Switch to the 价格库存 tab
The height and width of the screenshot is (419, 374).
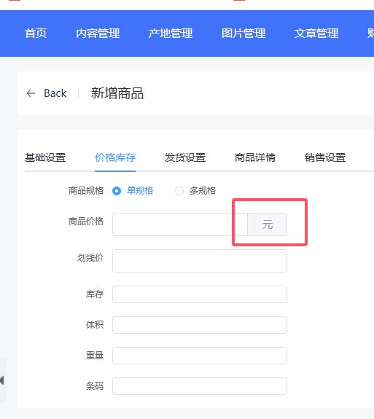[x=115, y=157]
